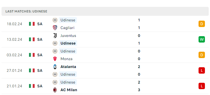The image size is (210, 95).
Task: Open the Cagliari team link
Action: click(x=67, y=28)
